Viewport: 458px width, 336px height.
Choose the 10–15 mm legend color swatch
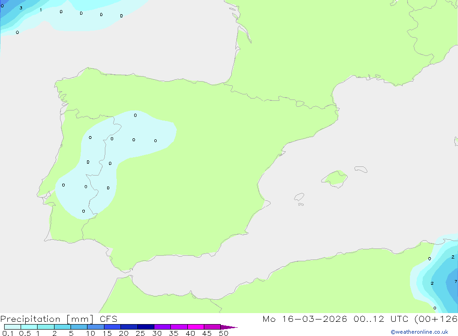coord(96,327)
